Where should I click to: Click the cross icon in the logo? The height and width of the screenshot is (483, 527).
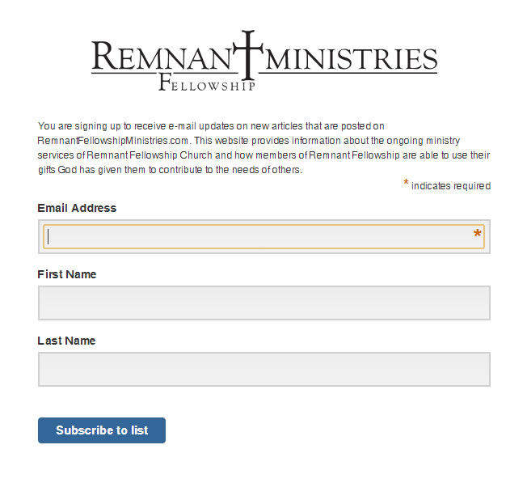pyautogui.click(x=248, y=58)
